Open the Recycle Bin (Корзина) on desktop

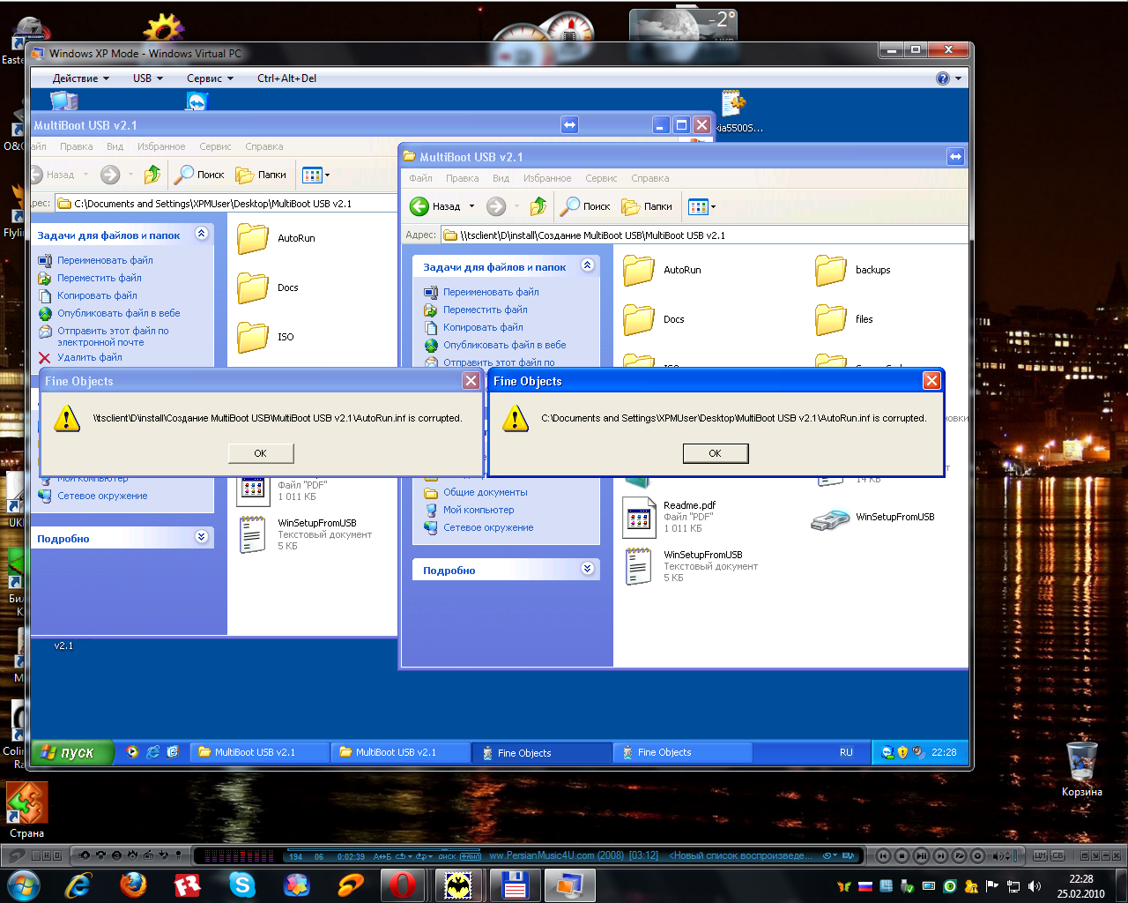(x=1081, y=764)
